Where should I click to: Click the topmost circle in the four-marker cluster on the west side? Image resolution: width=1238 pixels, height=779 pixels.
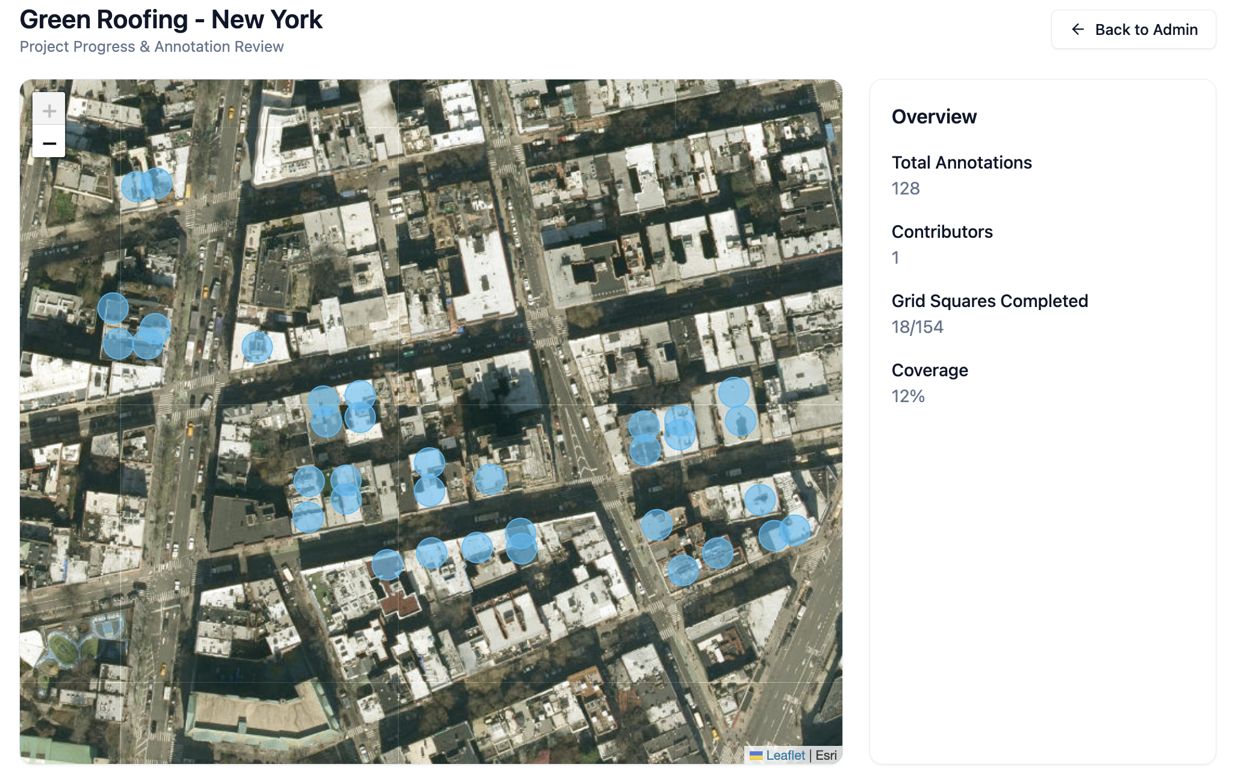point(113,308)
